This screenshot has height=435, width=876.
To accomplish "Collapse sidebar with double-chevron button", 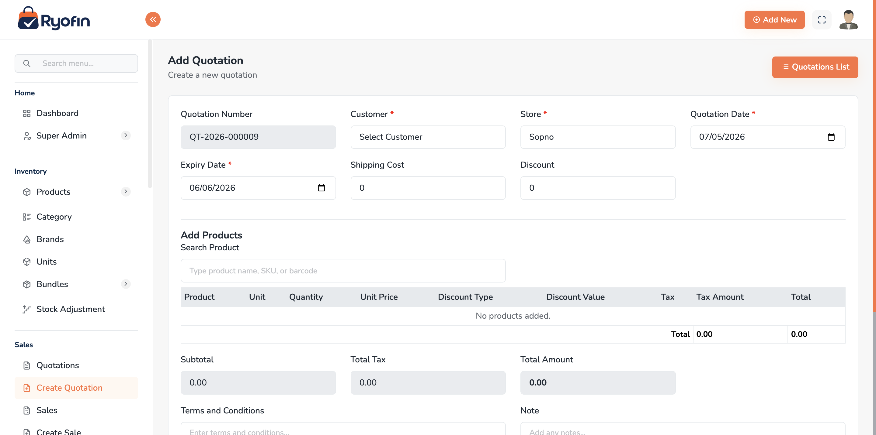I will tap(153, 19).
